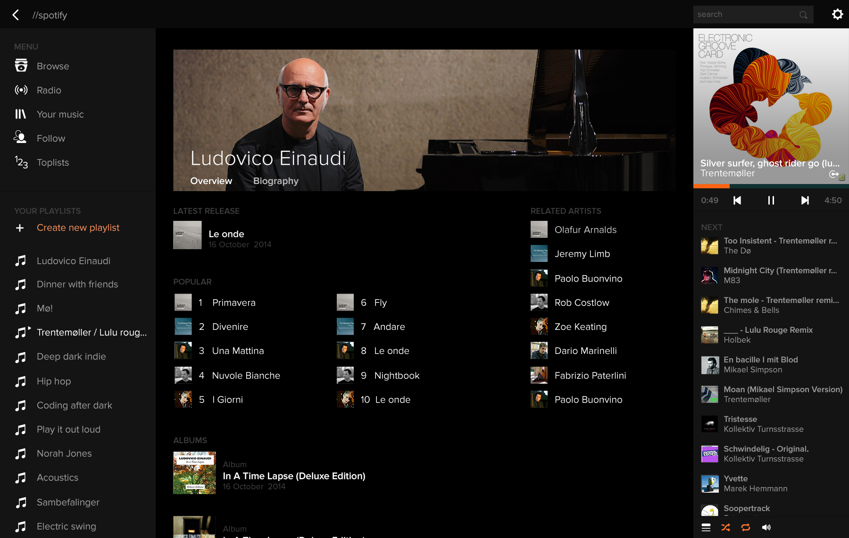Image resolution: width=849 pixels, height=538 pixels.
Task: Open the Your music library icon
Action: click(20, 114)
